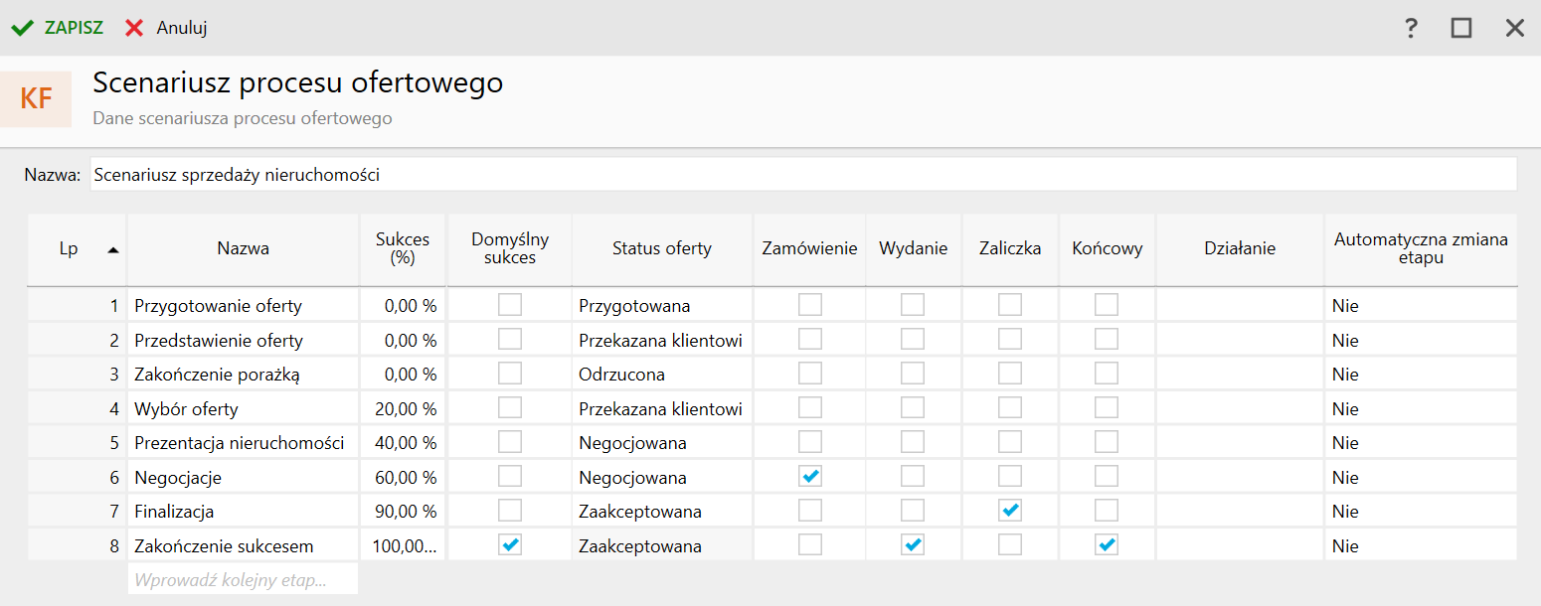Open Status oferty cell showing Przygotowana
The height and width of the screenshot is (606, 1541).
(x=661, y=306)
